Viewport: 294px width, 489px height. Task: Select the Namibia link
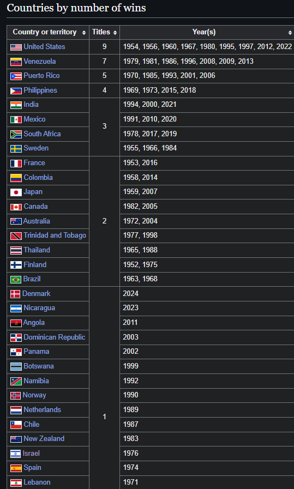[36, 381]
